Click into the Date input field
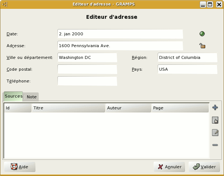Image resolution: width=224 pixels, height=176 pixels. tap(120, 34)
